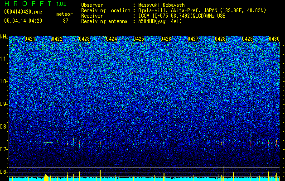Click the 0427 time marker

(x=193, y=39)
